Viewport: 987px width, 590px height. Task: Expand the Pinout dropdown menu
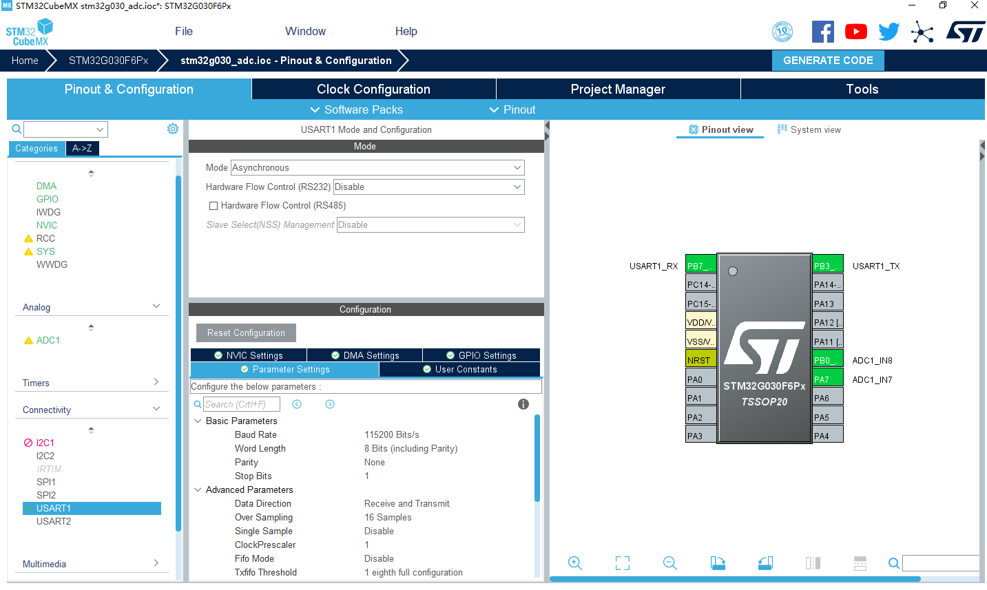coord(512,109)
